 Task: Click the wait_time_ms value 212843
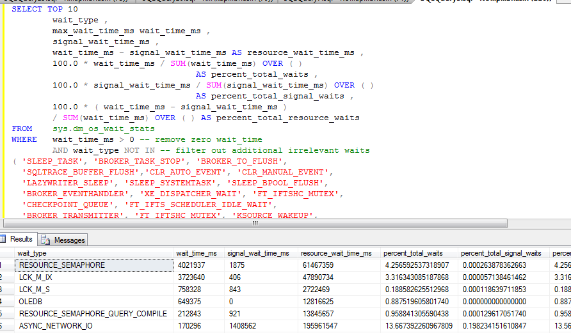click(x=189, y=313)
